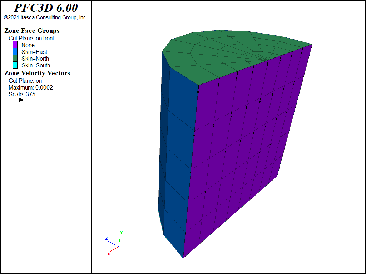Click the 'Maximum: 0.0002' legend entry
The height and width of the screenshot is (274, 366).
(x=31, y=88)
